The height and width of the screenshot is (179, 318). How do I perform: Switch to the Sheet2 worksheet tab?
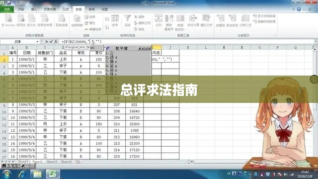click(38, 162)
